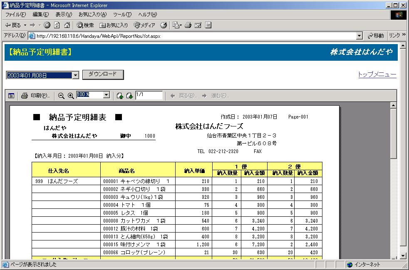Click the 000015 味付けメンマ row
The height and width of the screenshot is (270, 409).
click(x=177, y=245)
